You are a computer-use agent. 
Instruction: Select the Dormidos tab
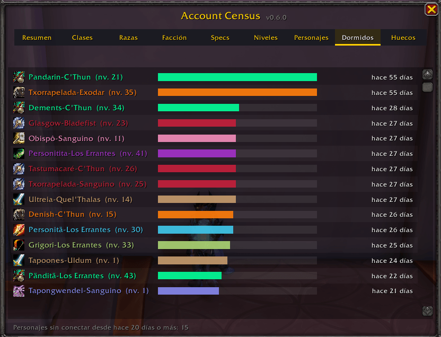coord(357,38)
